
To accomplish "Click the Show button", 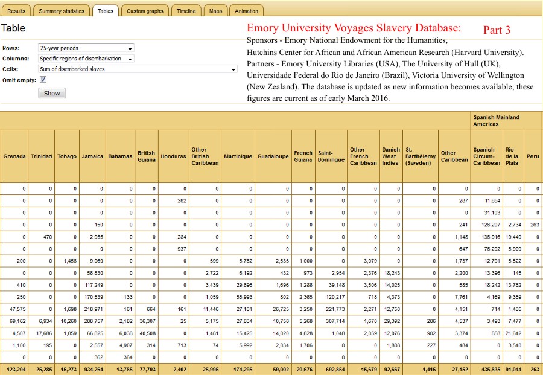I will pyautogui.click(x=52, y=94).
